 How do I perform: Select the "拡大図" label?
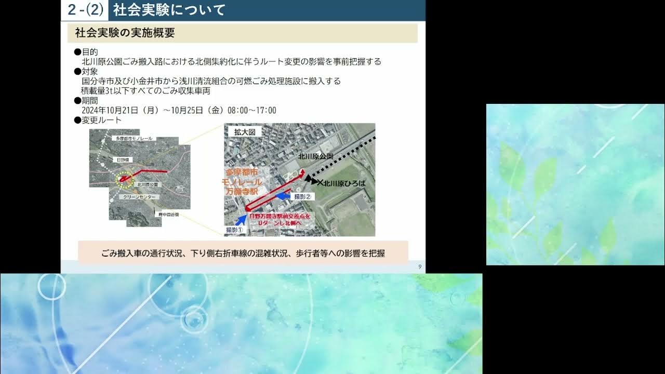coord(244,132)
